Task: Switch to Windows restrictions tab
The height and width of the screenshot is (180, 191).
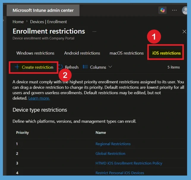Action: (35, 53)
